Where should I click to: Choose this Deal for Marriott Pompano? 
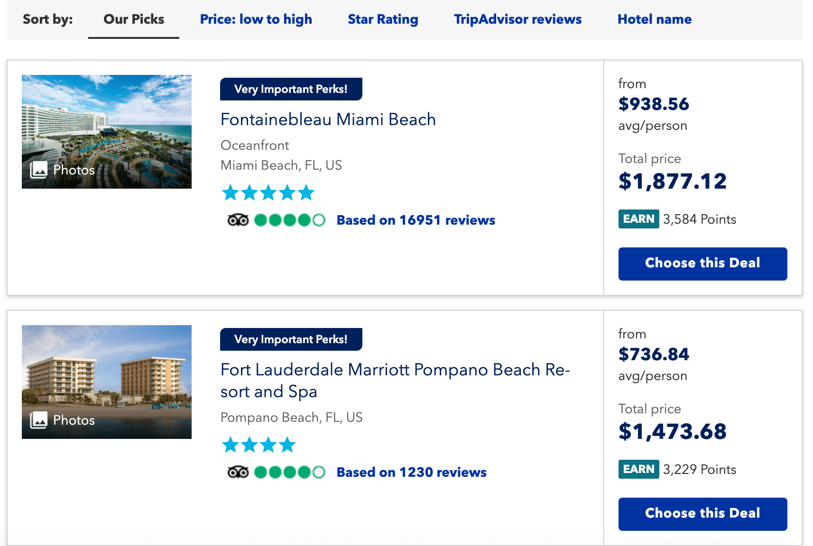702,514
